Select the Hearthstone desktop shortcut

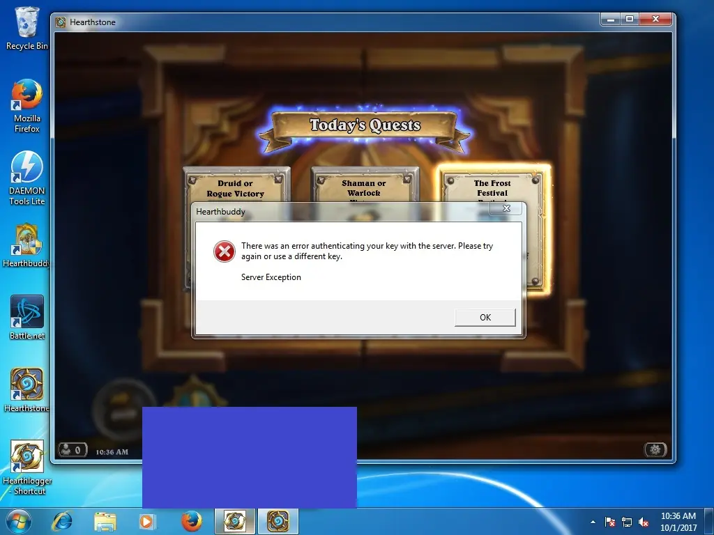pos(27,390)
